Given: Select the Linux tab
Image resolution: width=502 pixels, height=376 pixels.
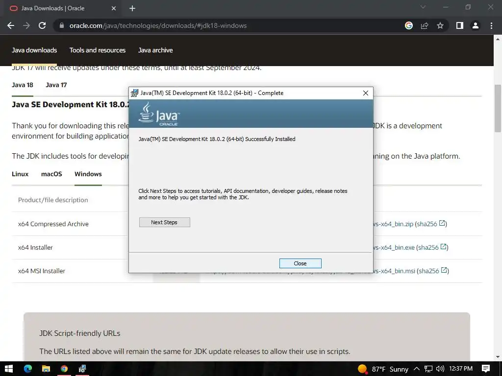Looking at the screenshot, I should [20, 174].
